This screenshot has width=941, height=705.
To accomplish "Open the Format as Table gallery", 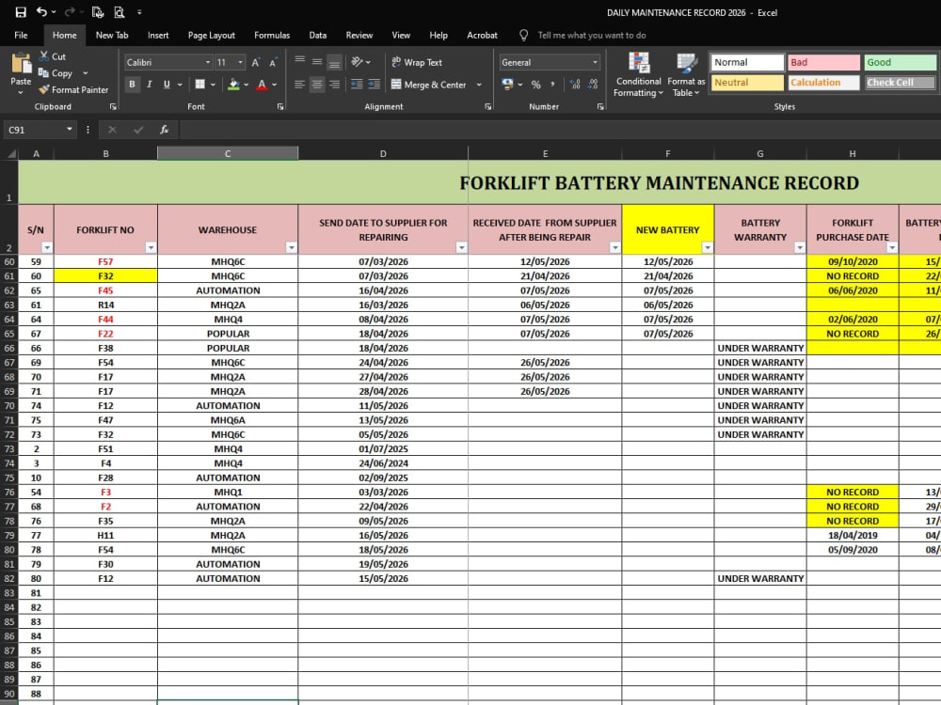I will [x=686, y=75].
